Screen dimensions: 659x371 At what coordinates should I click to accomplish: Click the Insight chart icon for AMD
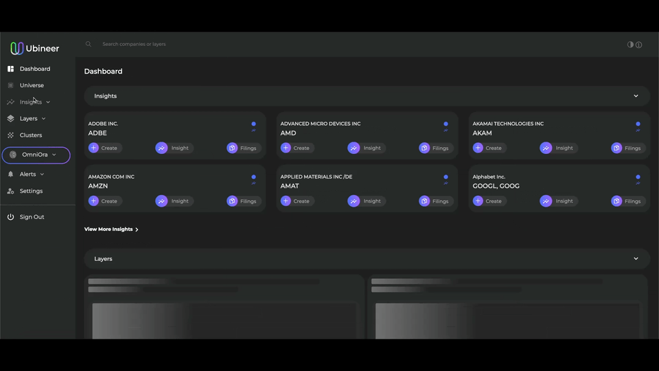click(354, 148)
